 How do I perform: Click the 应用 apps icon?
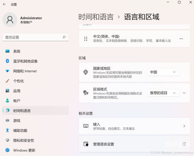tap(7, 90)
